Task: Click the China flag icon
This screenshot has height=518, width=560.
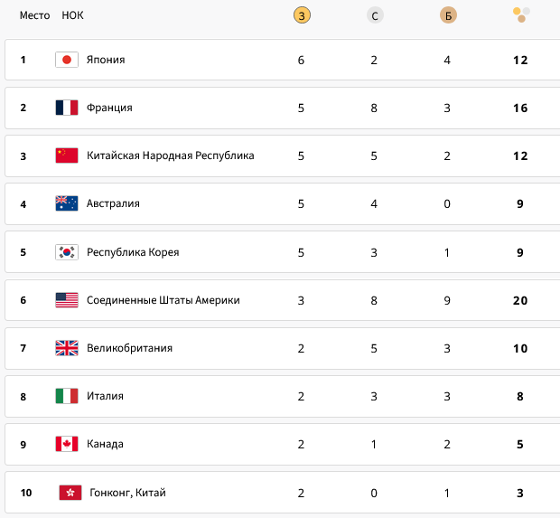Action: (x=67, y=155)
